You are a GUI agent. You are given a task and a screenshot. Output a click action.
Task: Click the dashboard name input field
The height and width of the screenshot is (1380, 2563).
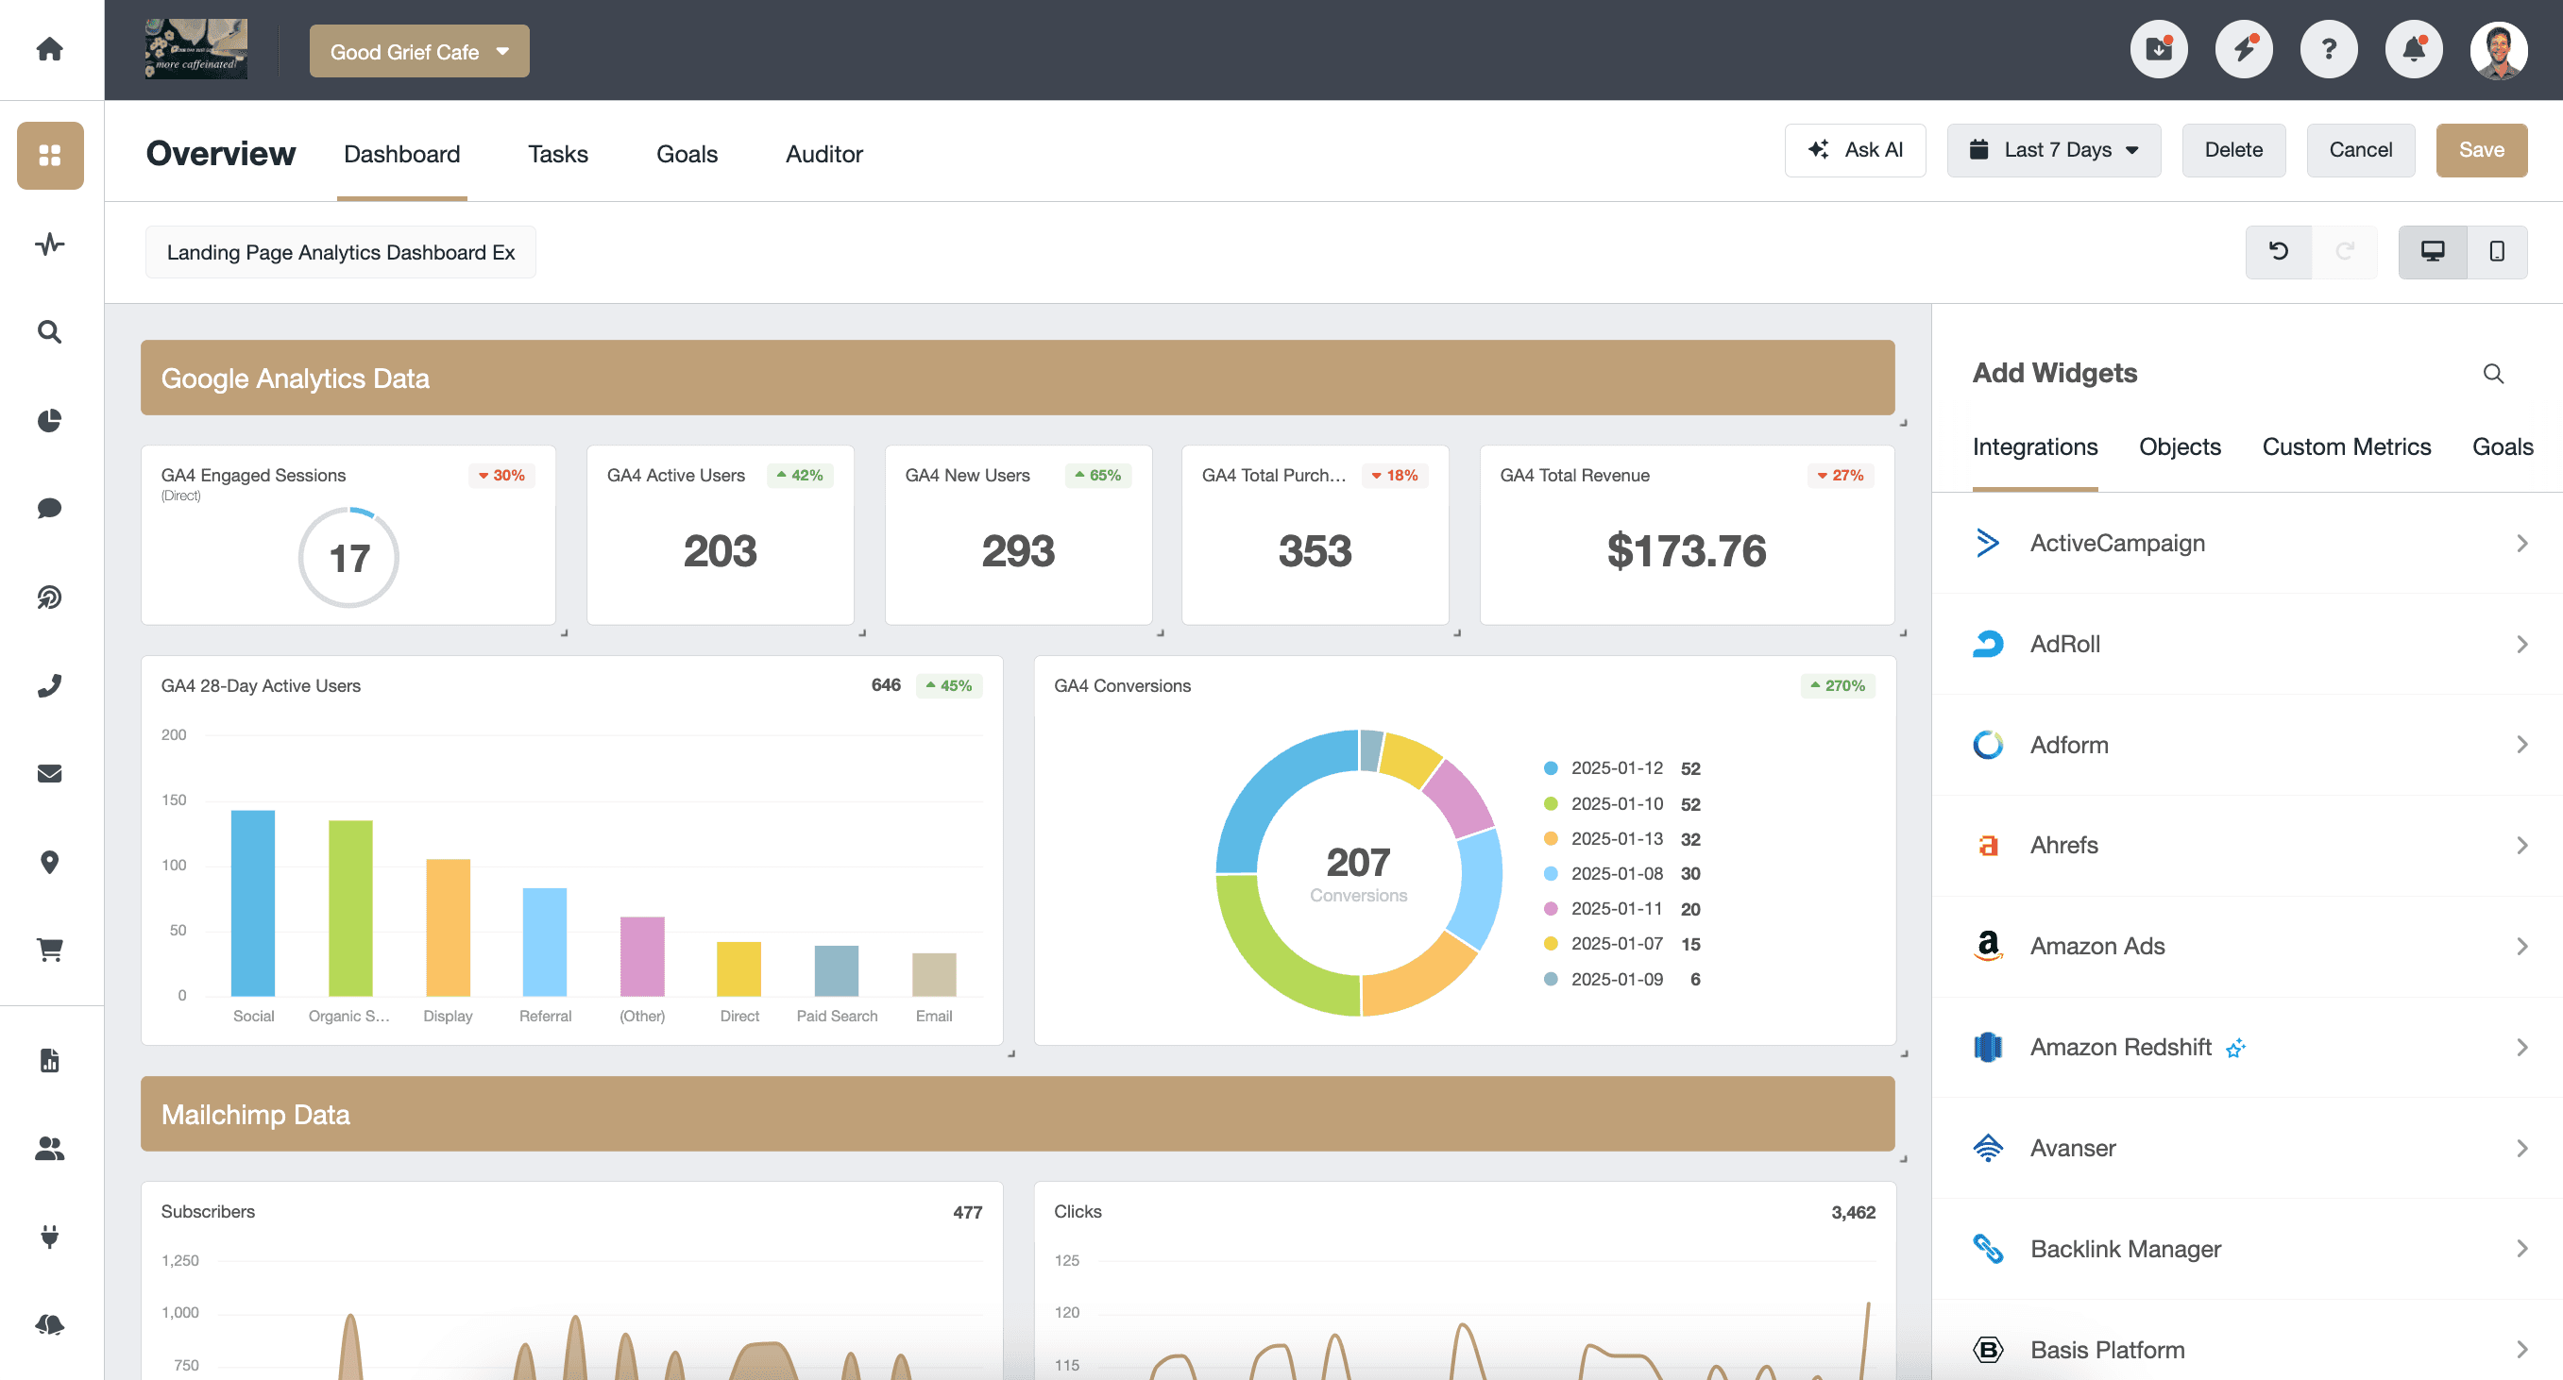(x=340, y=253)
